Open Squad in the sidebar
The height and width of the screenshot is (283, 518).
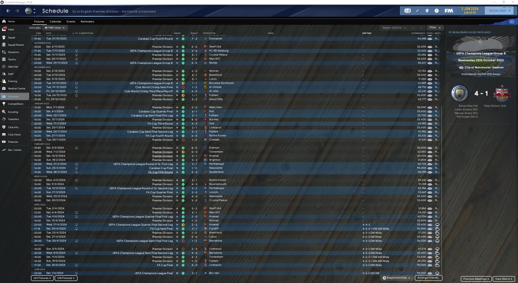click(15, 37)
